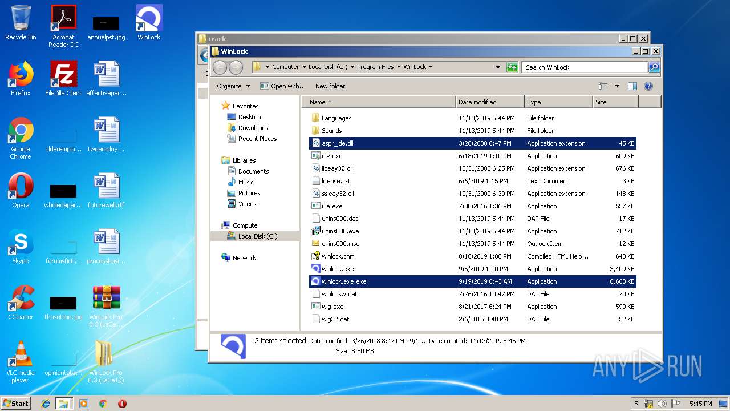This screenshot has width=730, height=411.
Task: Sort by Date modified column header
Action: (x=490, y=102)
